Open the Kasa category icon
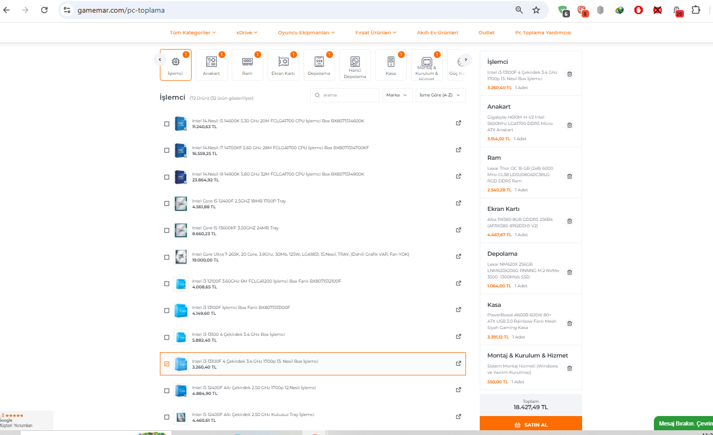Viewport: 713px width, 435px height. [391, 65]
